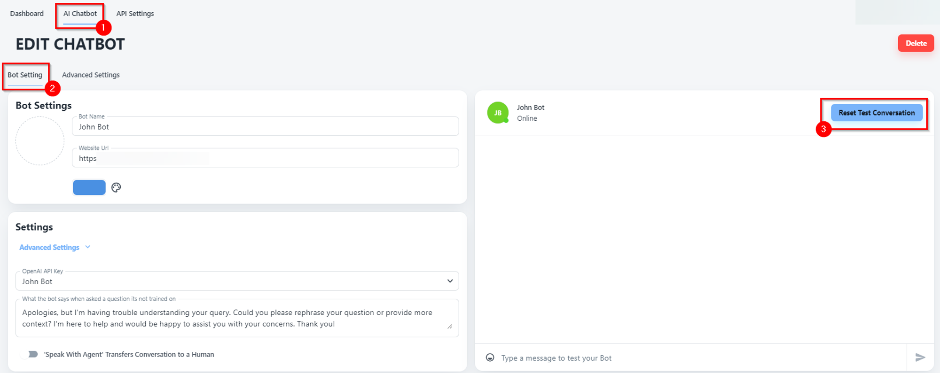Click the Reset Test Conversation button

pos(876,113)
